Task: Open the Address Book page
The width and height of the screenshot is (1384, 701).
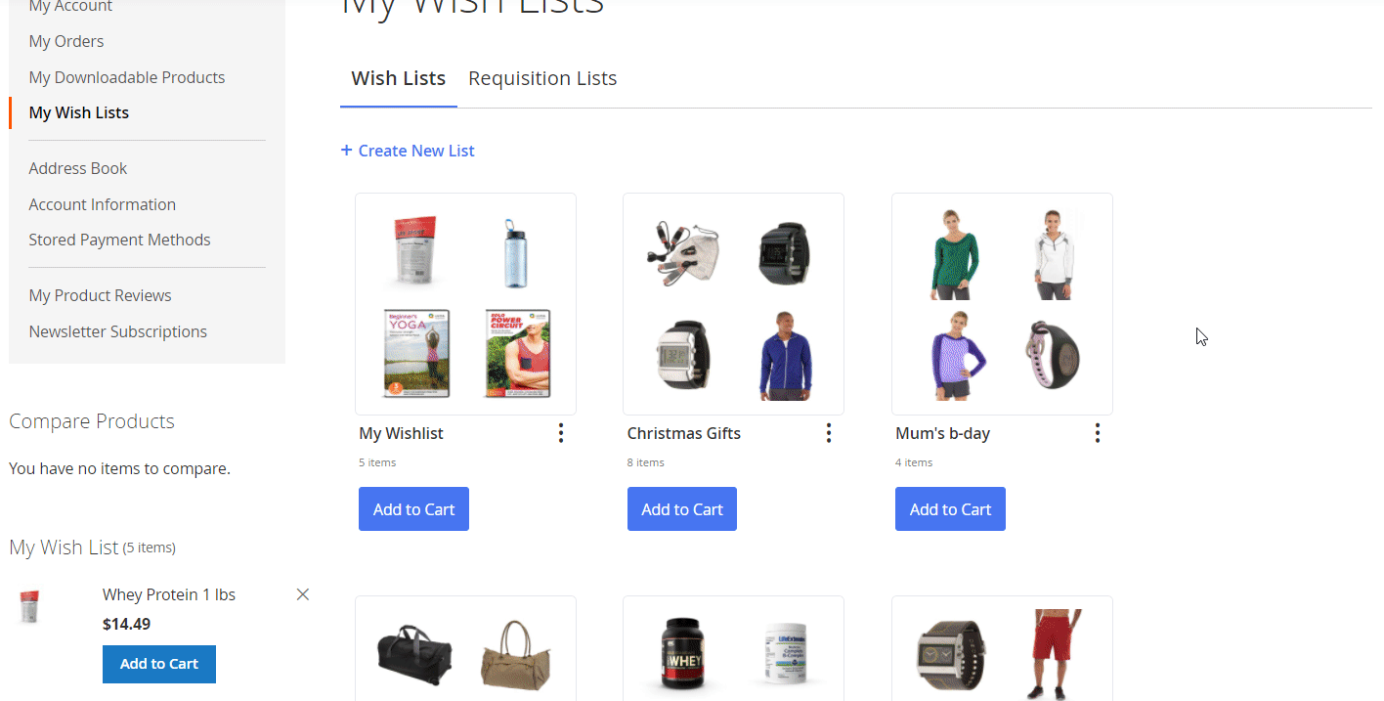Action: (78, 168)
